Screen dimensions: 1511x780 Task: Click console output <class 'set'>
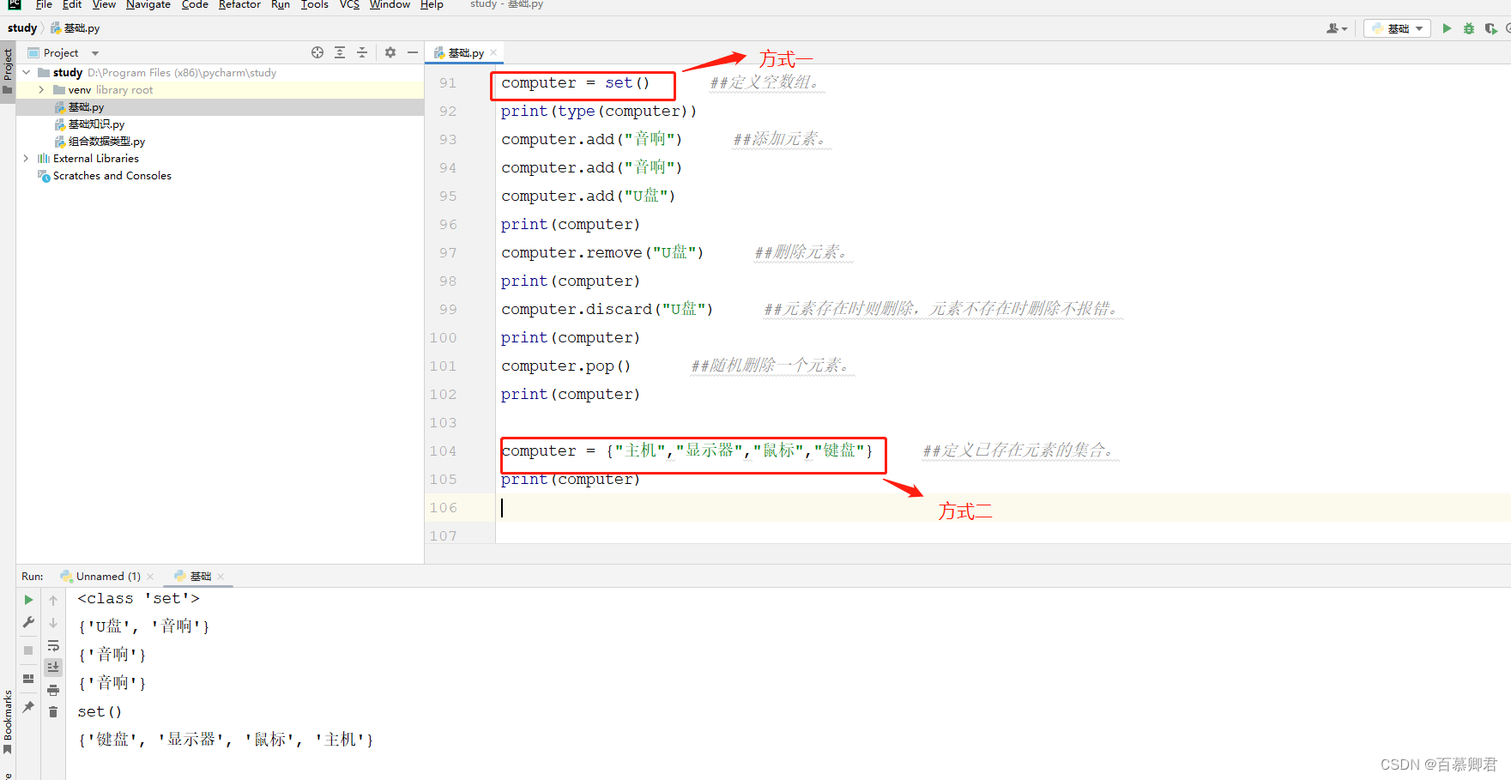point(138,599)
